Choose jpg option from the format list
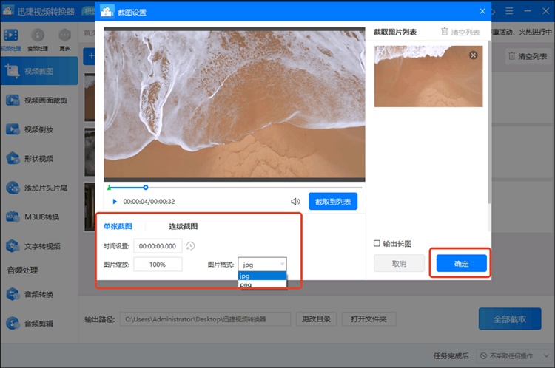This screenshot has height=368, width=555. 262,276
